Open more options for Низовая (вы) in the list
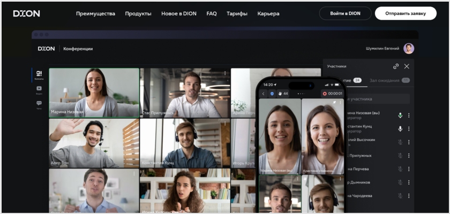Viewport: 450px width, 214px height. coord(409,115)
